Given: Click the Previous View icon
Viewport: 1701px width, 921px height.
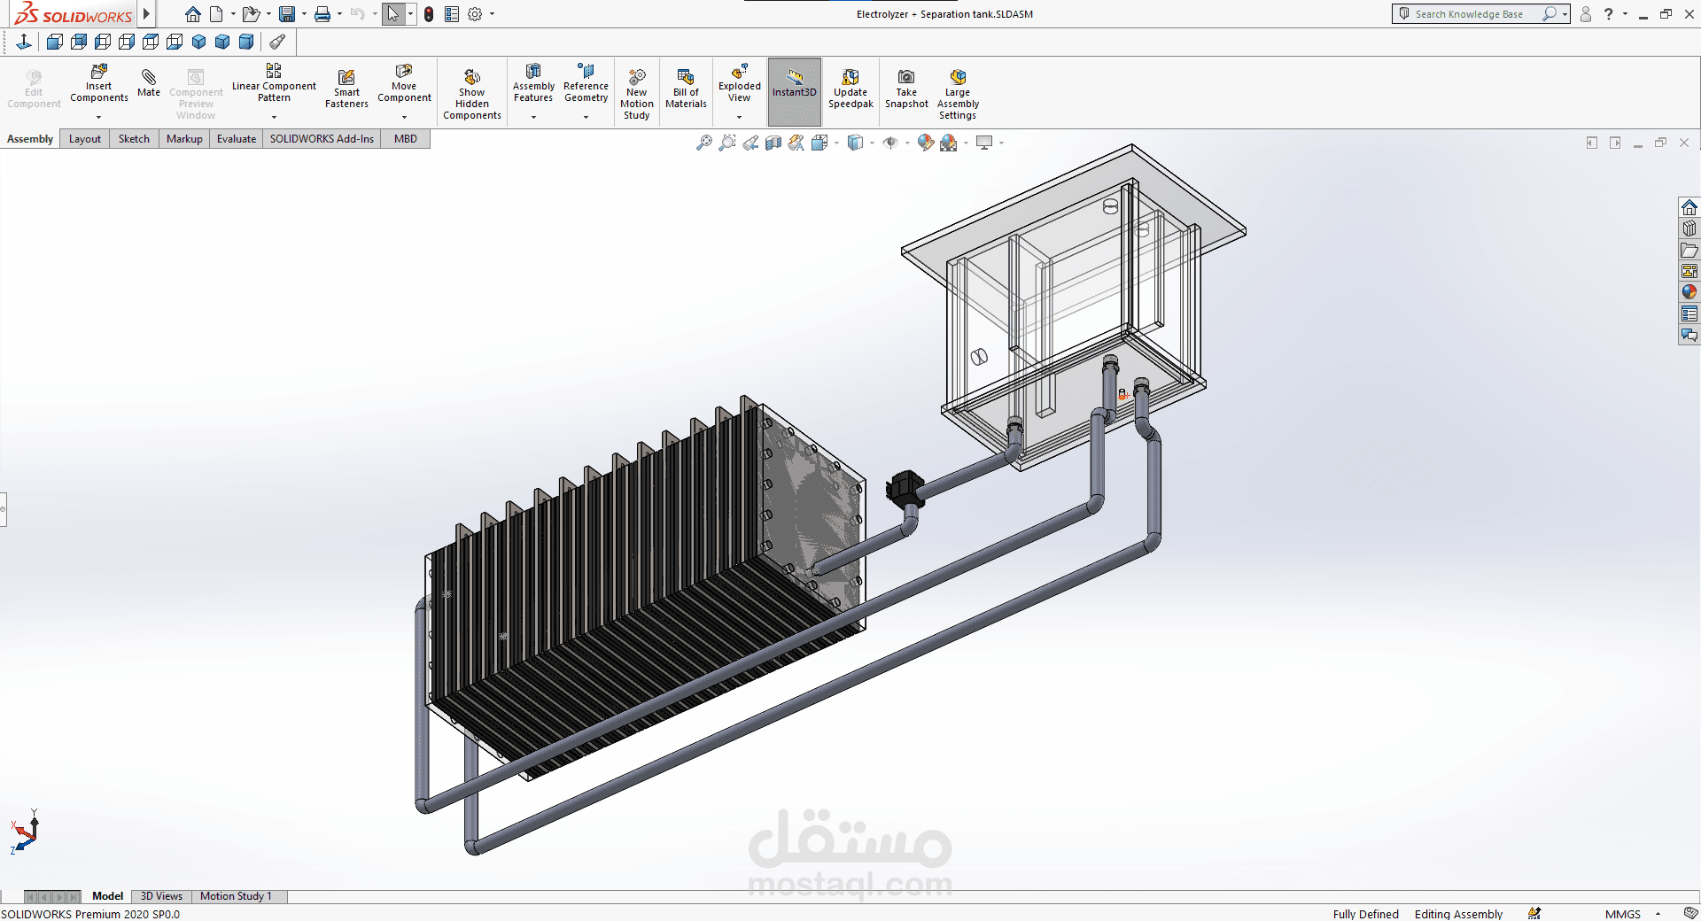Looking at the screenshot, I should click(x=750, y=143).
